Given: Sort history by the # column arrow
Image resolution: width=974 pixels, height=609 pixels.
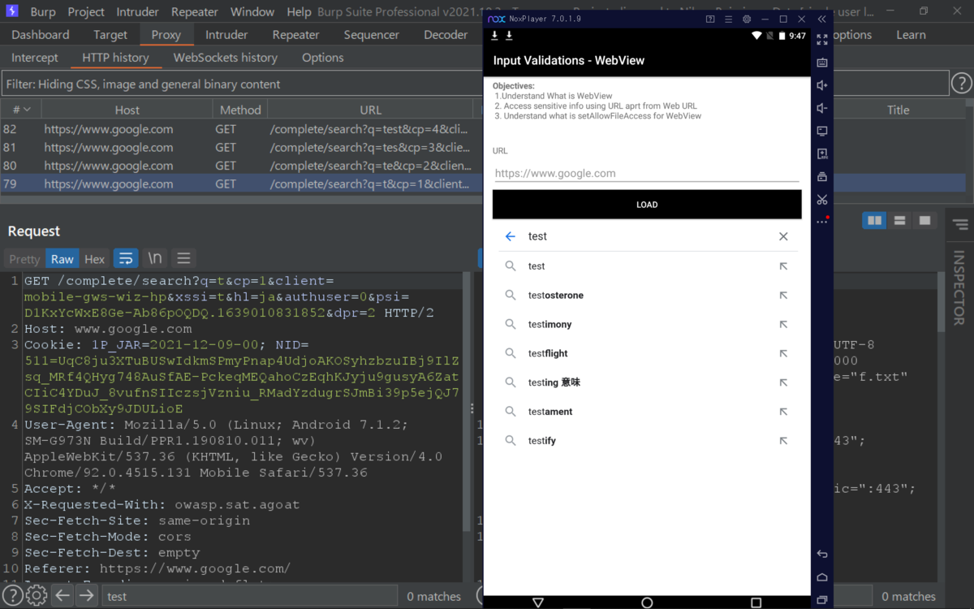Looking at the screenshot, I should 27,110.
